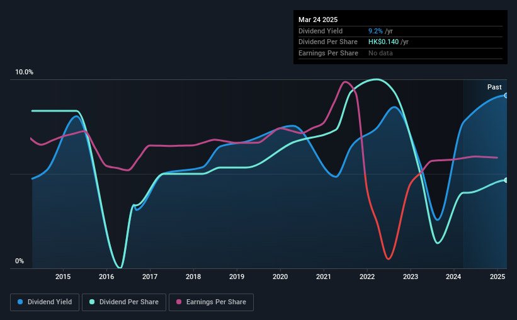Toggle the Earnings Per Share legend button

tap(211, 302)
